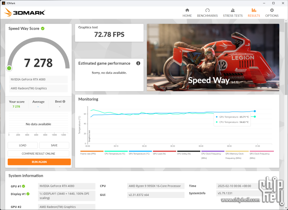
Task: Click the CPU Temperature 54.63 °C tooltip line
Action: click(x=232, y=122)
